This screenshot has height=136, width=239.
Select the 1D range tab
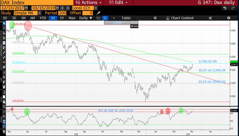tap(5, 18)
